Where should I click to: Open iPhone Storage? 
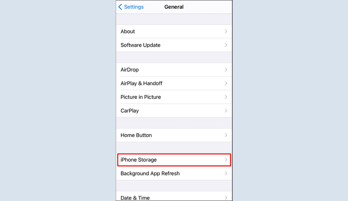tap(174, 160)
